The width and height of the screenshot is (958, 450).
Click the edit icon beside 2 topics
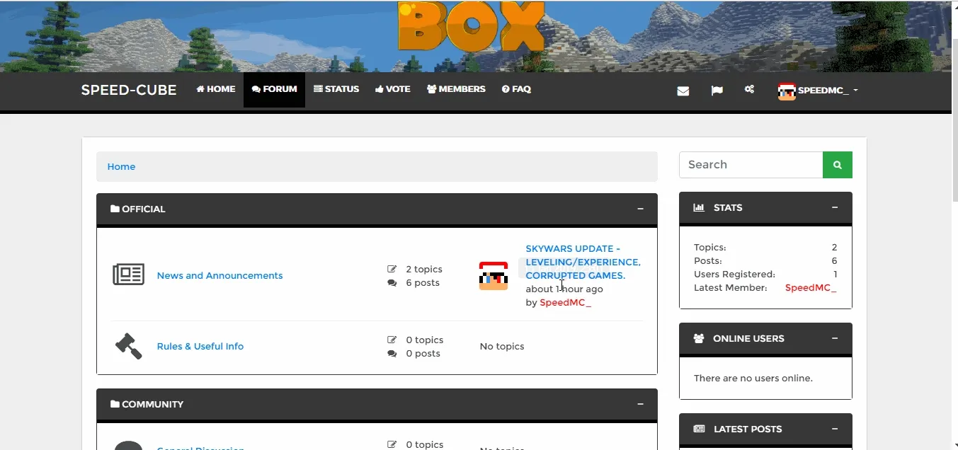[x=392, y=269]
